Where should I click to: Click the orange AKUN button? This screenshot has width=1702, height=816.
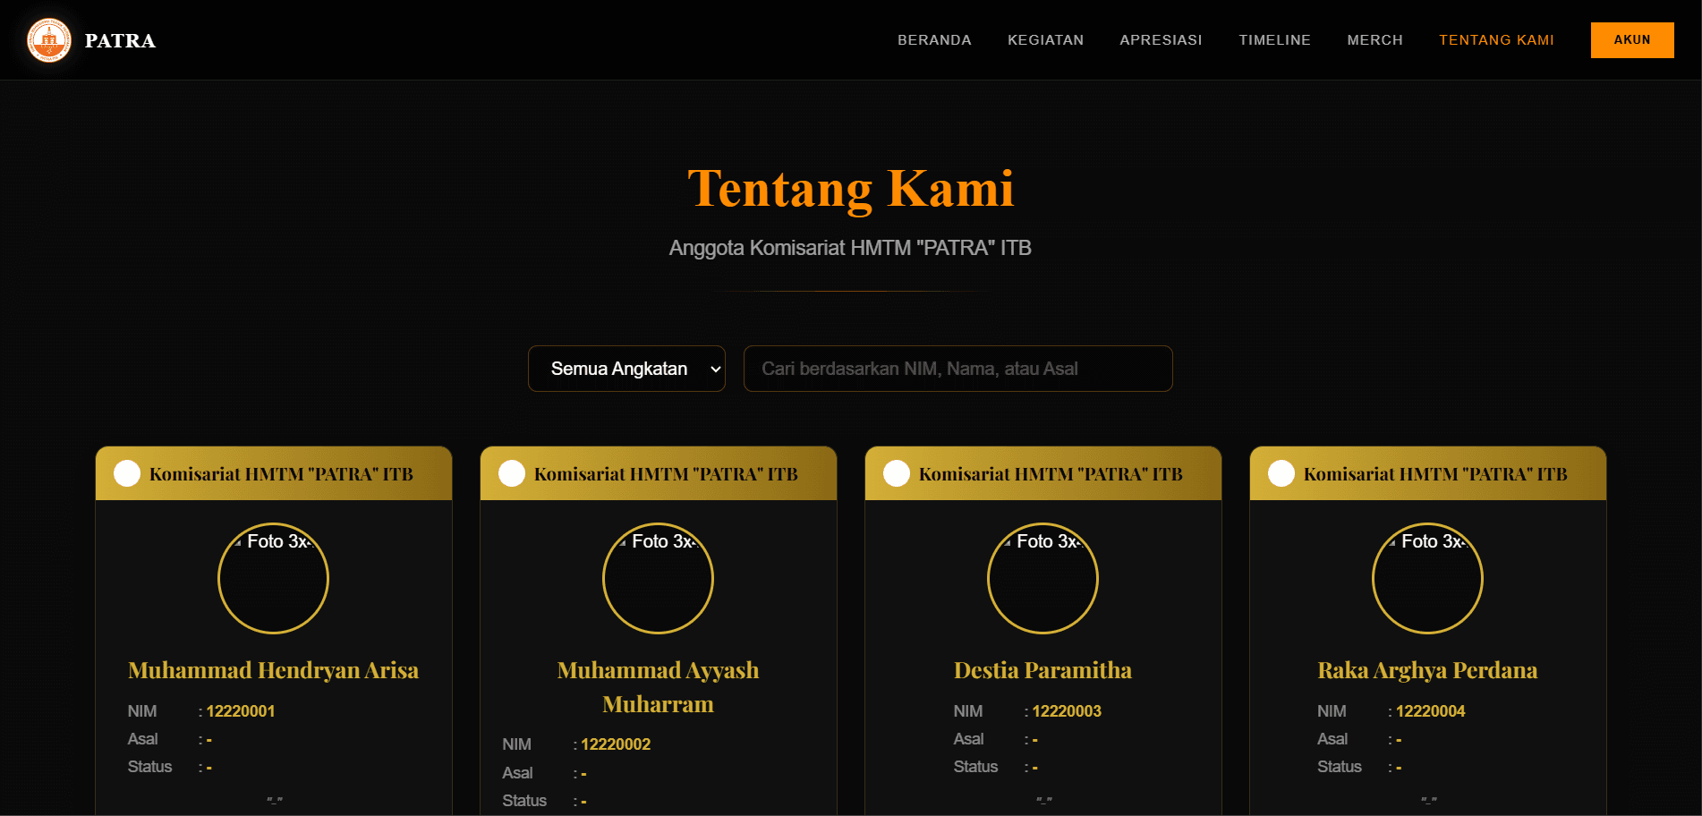(1632, 40)
